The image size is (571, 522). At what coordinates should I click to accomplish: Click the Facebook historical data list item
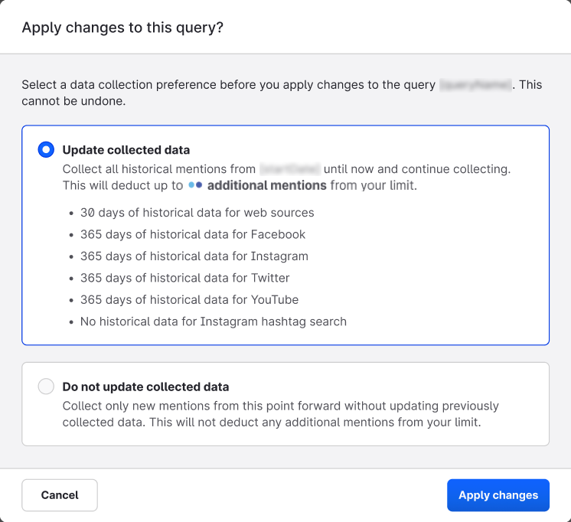192,234
